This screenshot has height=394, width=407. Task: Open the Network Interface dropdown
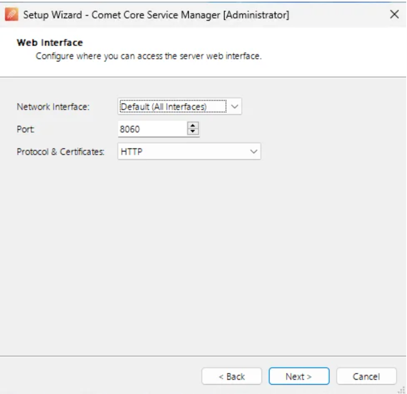233,107
